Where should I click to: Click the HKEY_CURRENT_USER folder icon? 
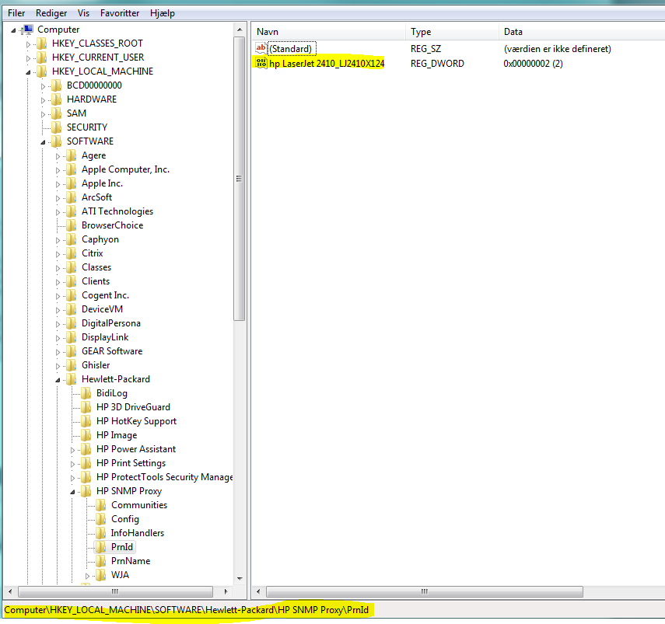[x=41, y=58]
